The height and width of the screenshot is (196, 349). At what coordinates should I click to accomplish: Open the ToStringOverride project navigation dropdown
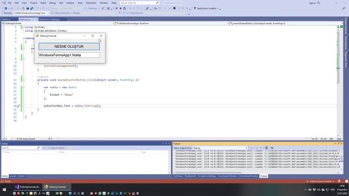click(x=58, y=23)
